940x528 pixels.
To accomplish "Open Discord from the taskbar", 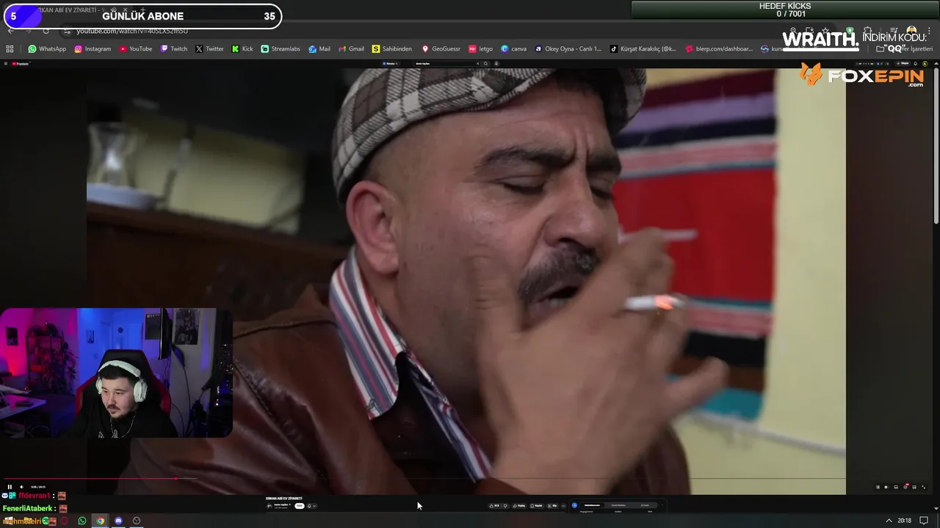I will tap(118, 521).
